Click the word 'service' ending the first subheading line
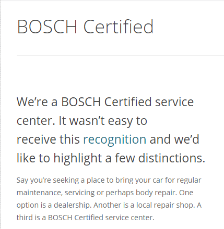 point(174,102)
